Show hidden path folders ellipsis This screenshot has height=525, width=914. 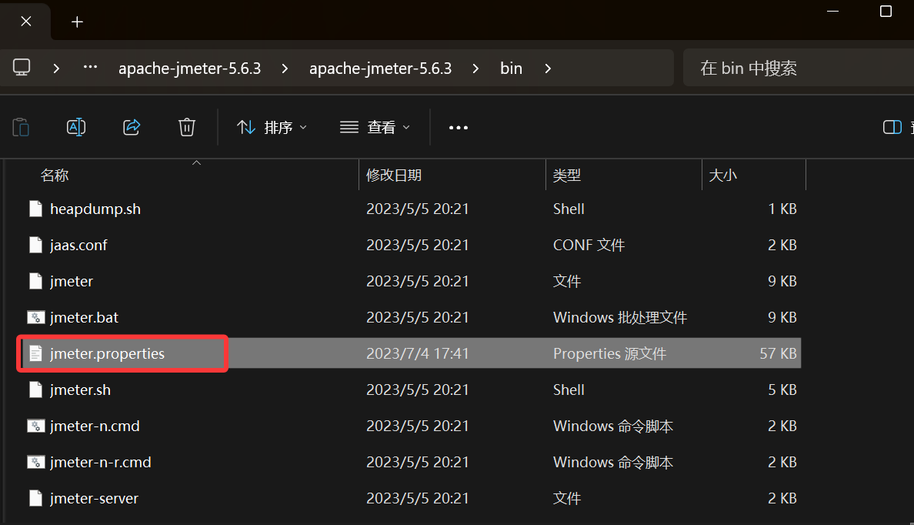pos(90,67)
